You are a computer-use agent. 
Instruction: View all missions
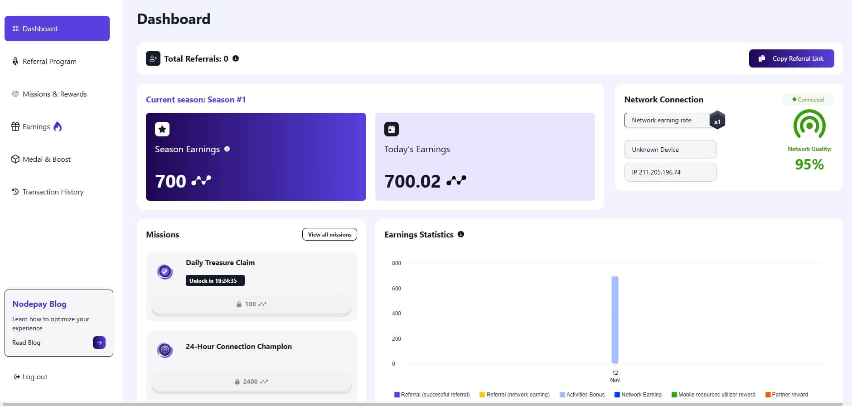point(329,234)
